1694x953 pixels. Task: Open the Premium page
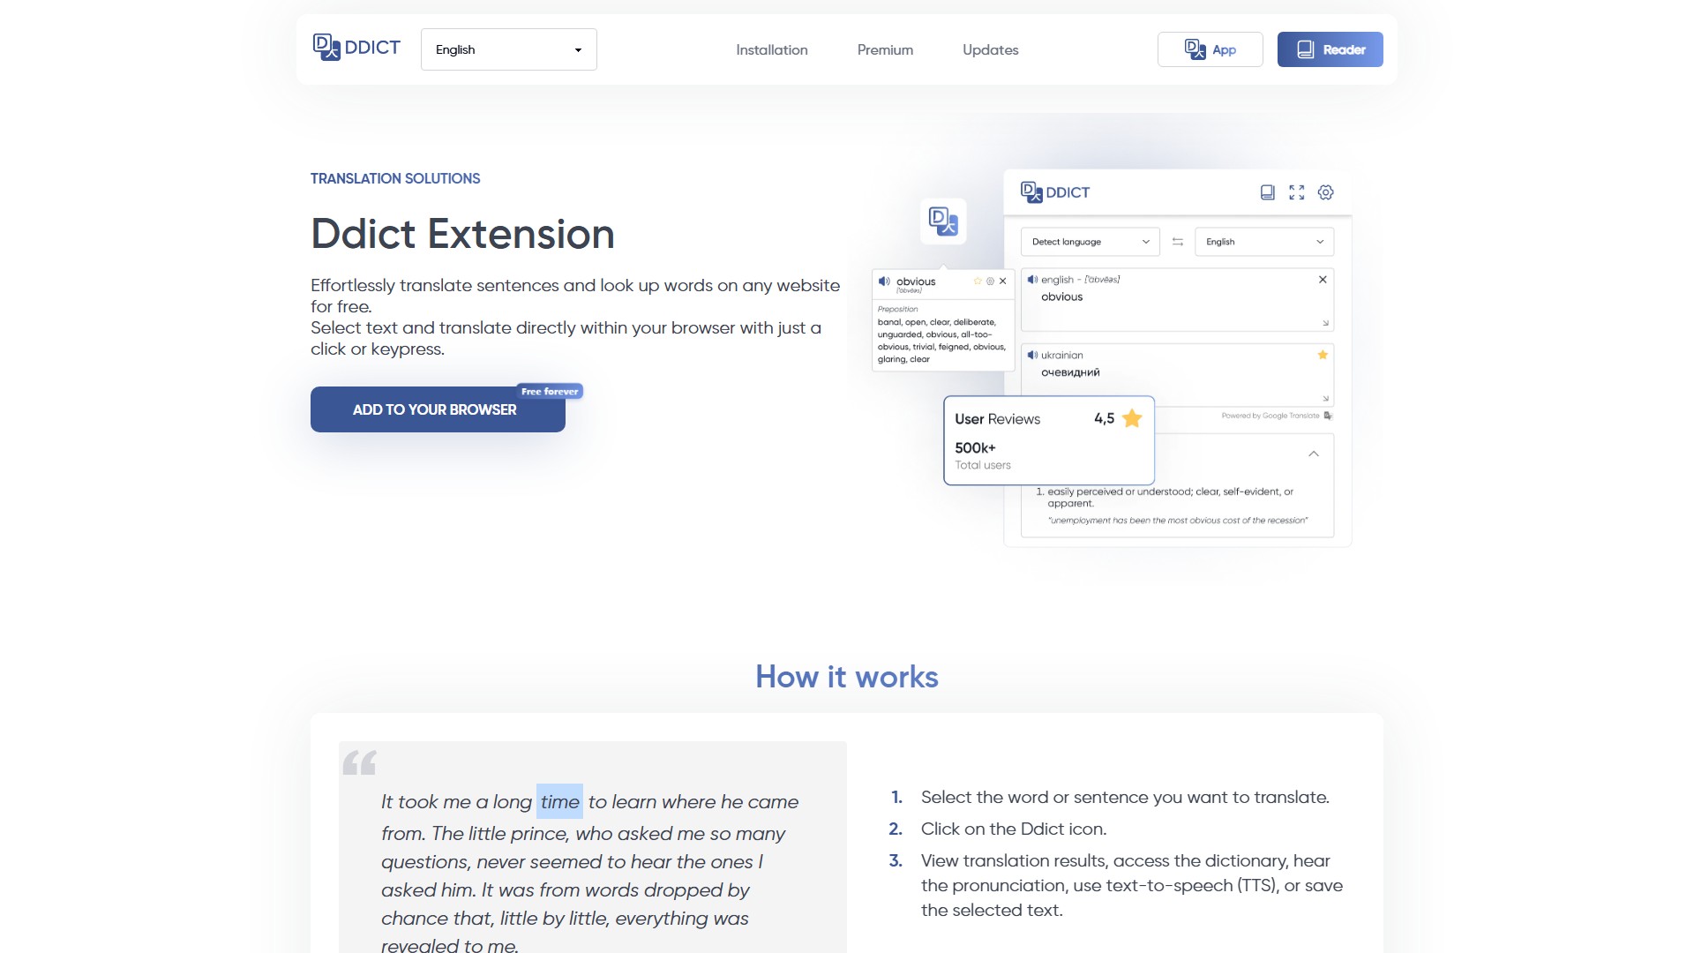[885, 49]
